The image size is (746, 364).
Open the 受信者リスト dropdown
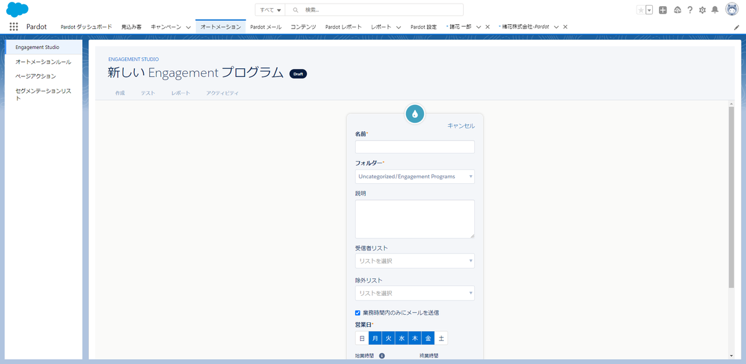(415, 261)
